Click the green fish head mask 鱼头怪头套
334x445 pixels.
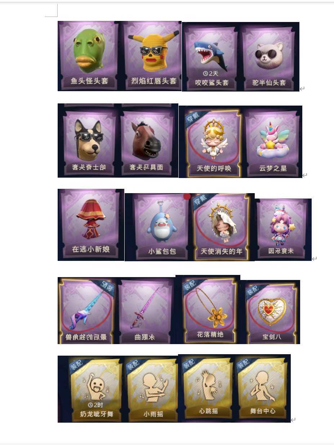[89, 55]
